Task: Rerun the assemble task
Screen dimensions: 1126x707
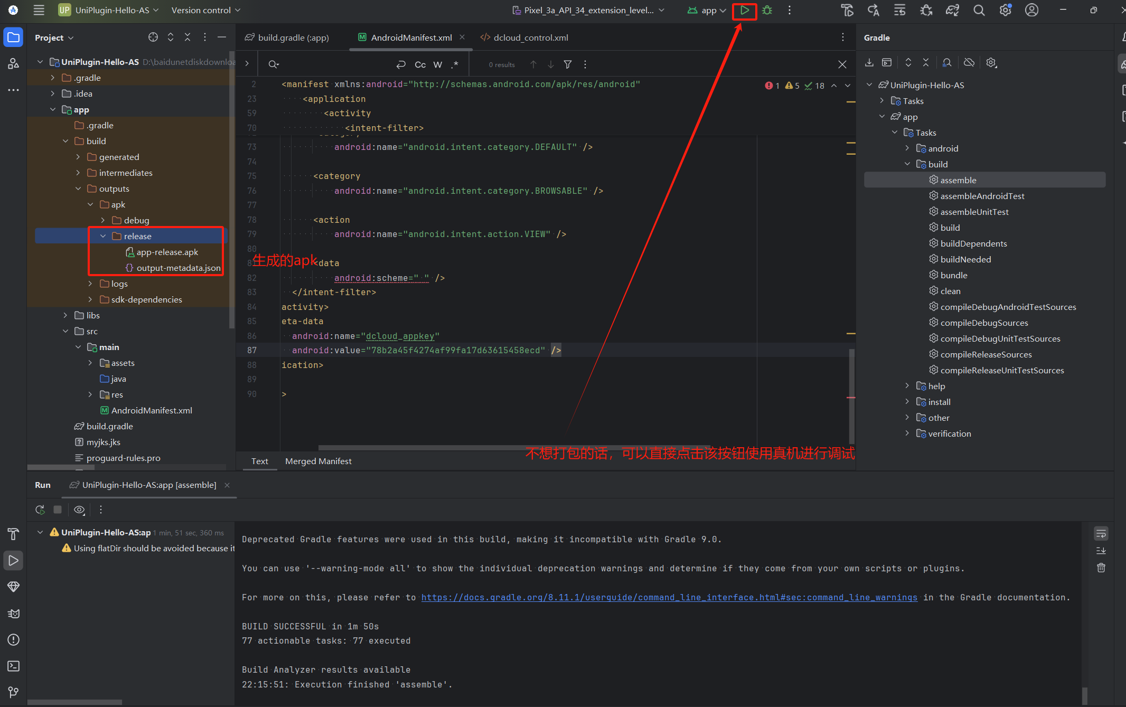Action: point(40,510)
